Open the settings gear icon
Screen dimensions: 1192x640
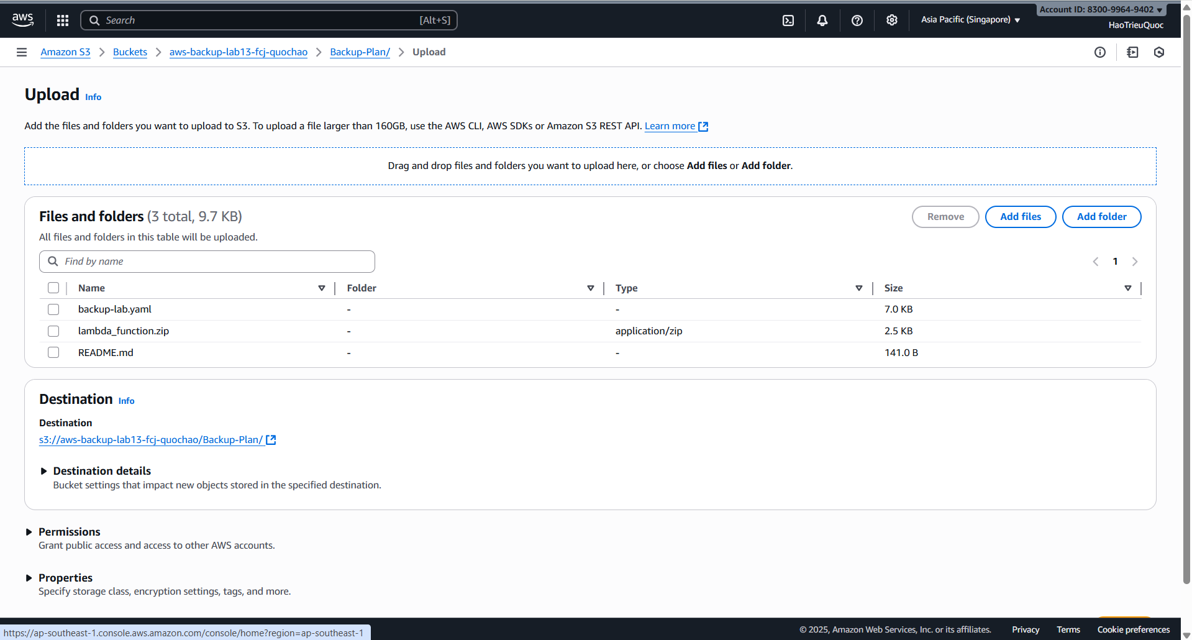click(x=891, y=21)
